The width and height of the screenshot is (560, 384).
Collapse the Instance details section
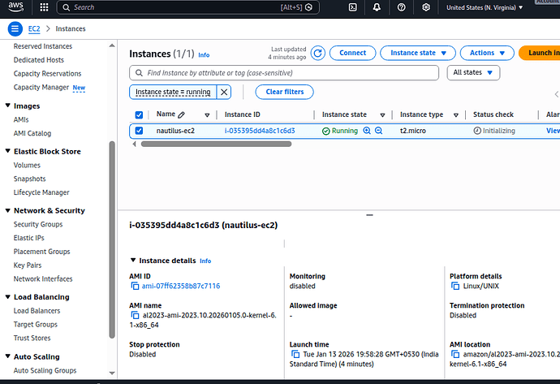click(x=133, y=261)
